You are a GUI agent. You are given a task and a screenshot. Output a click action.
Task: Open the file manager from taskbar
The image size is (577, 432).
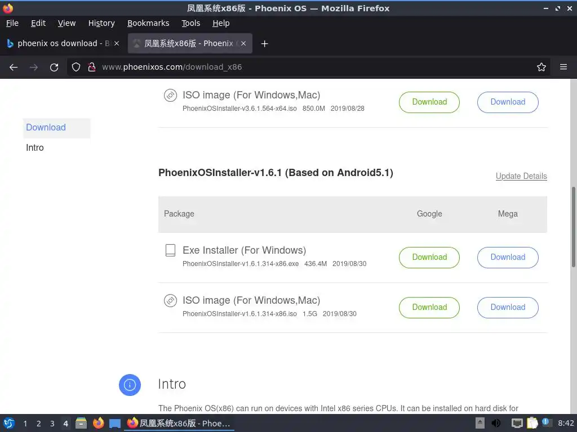pyautogui.click(x=81, y=424)
